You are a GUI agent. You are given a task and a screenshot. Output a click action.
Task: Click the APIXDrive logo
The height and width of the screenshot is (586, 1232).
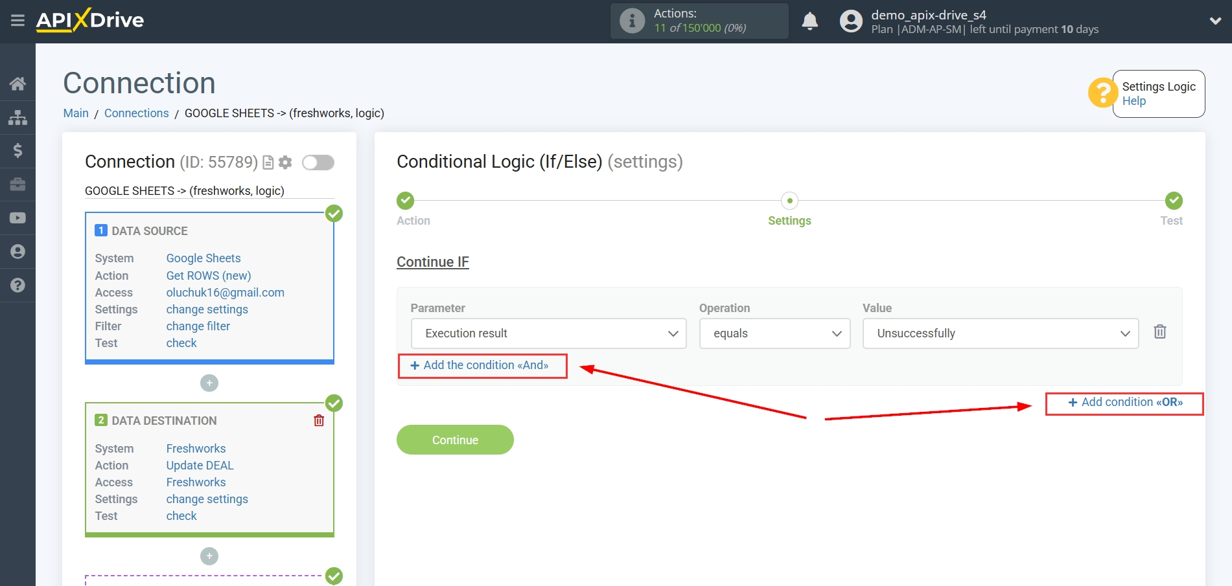pyautogui.click(x=90, y=20)
